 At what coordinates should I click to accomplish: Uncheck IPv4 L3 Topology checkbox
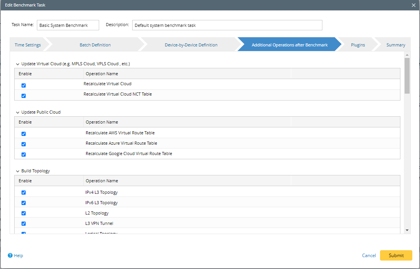pos(23,193)
